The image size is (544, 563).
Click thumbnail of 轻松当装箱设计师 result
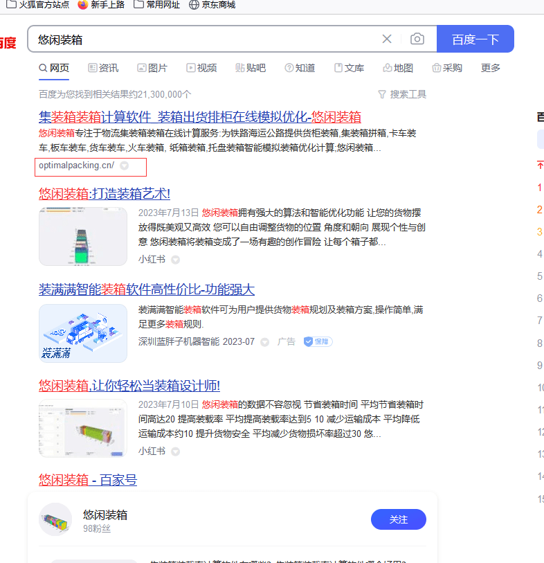[83, 428]
